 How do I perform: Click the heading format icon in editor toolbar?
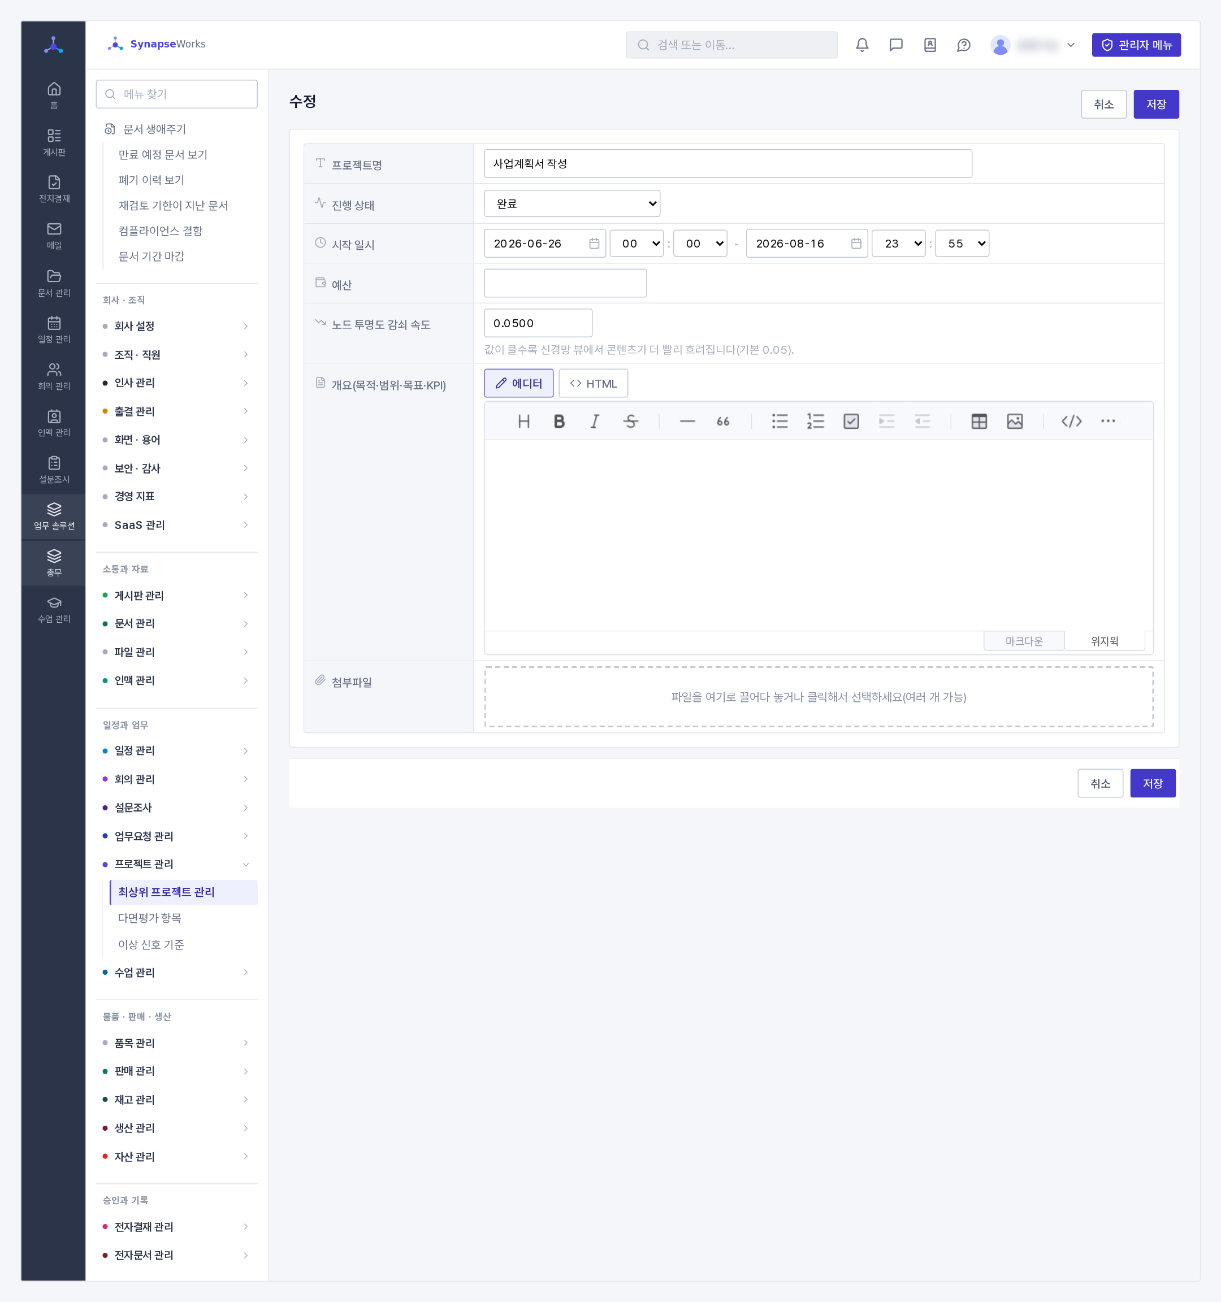click(x=523, y=421)
